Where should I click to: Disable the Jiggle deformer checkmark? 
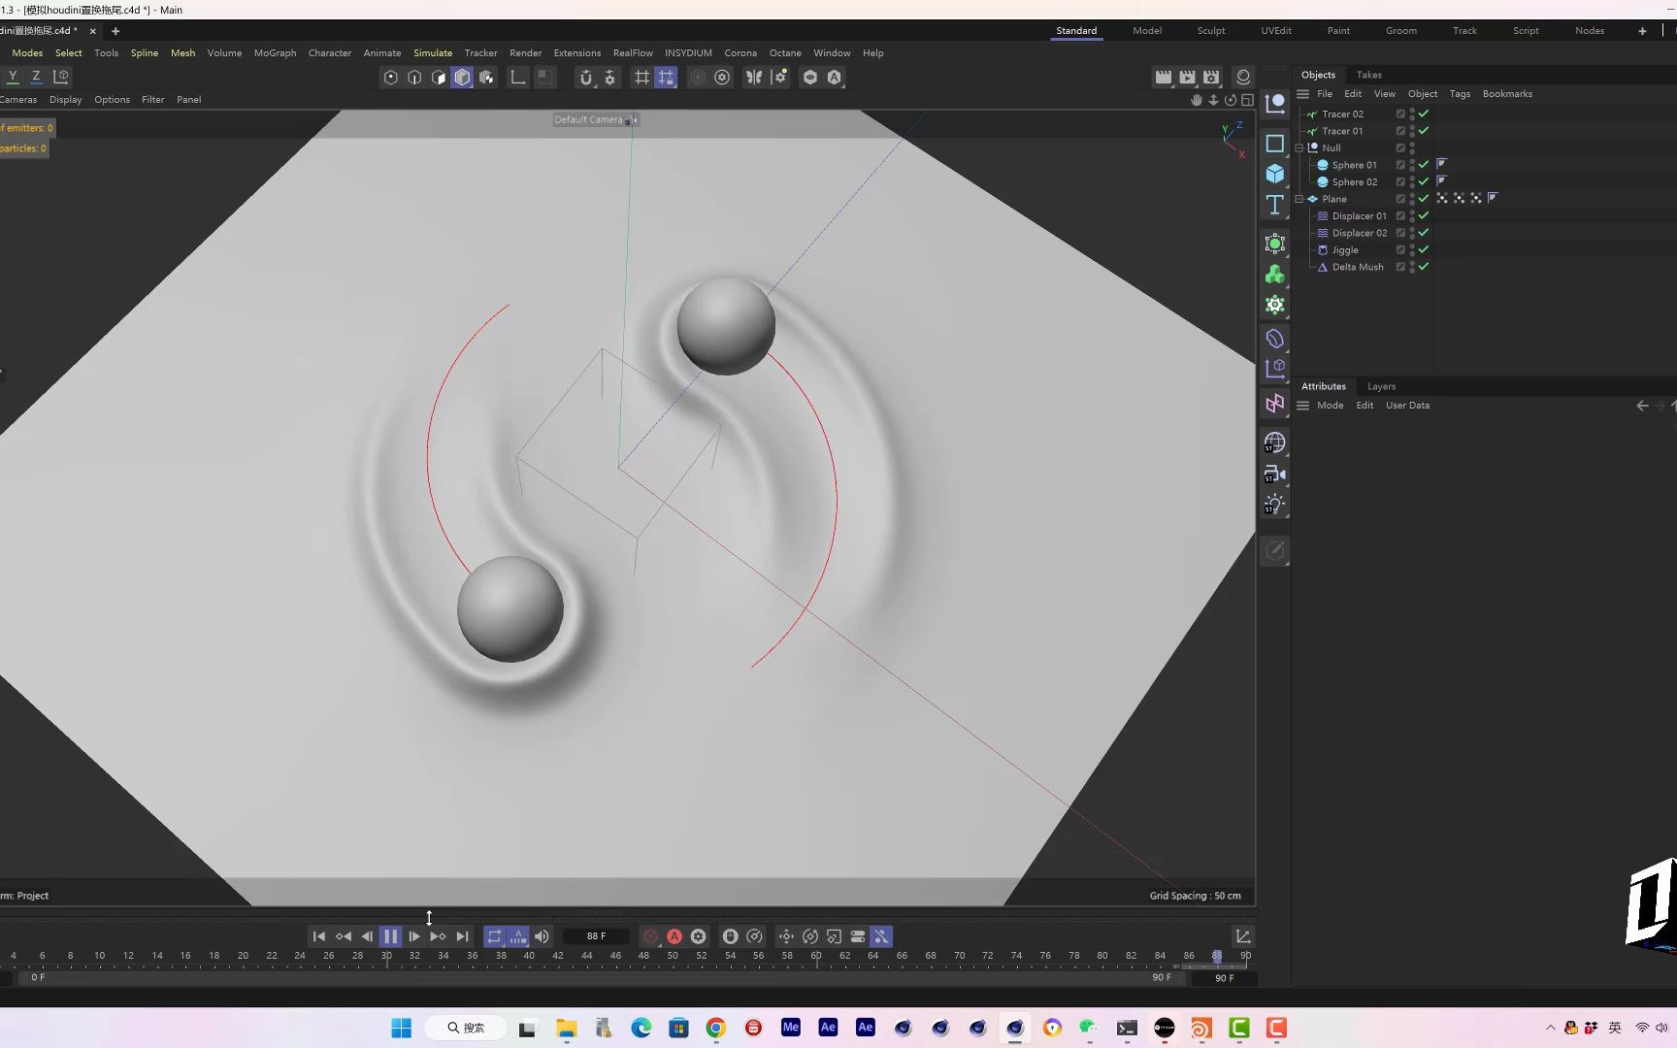coord(1423,249)
